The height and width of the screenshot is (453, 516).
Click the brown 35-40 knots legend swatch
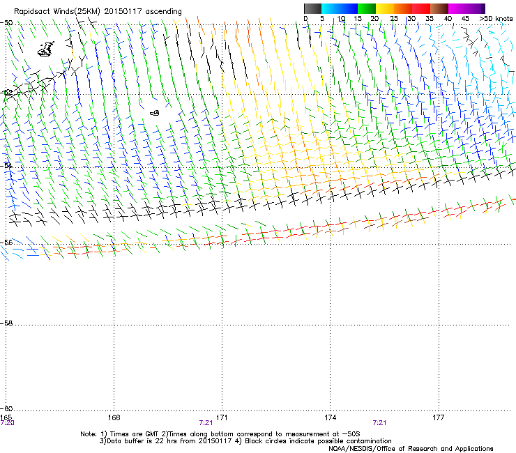click(439, 8)
